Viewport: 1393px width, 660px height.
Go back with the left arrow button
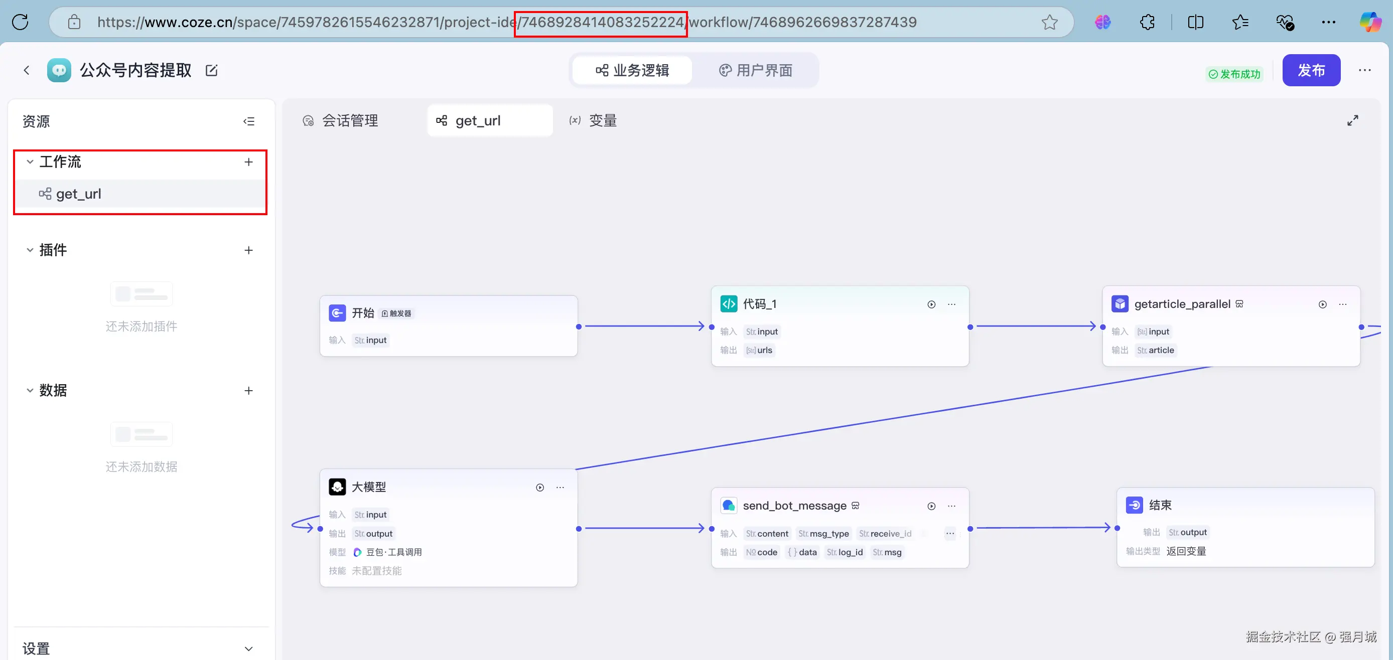[27, 70]
